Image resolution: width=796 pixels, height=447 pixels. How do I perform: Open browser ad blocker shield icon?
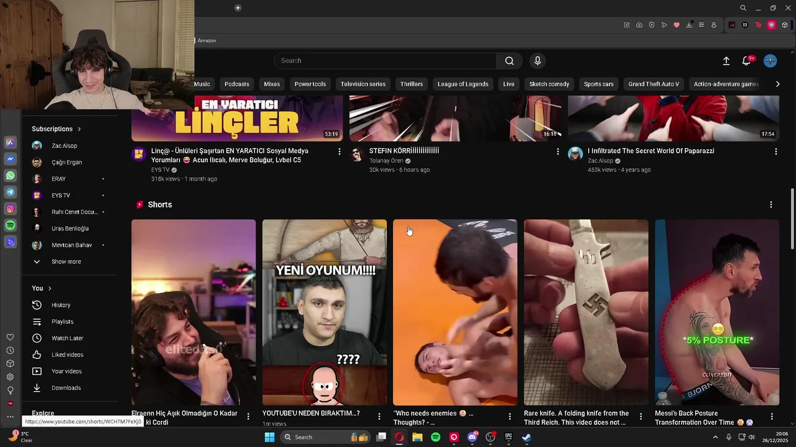pyautogui.click(x=652, y=25)
